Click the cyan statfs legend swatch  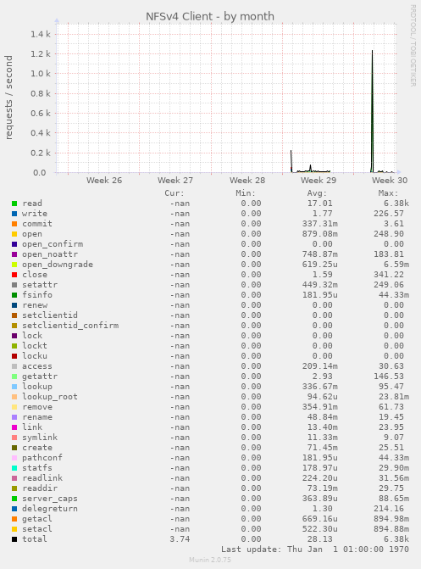point(14,468)
